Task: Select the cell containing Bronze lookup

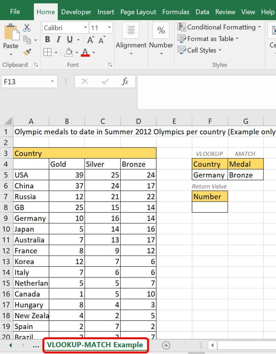Action: (x=246, y=175)
